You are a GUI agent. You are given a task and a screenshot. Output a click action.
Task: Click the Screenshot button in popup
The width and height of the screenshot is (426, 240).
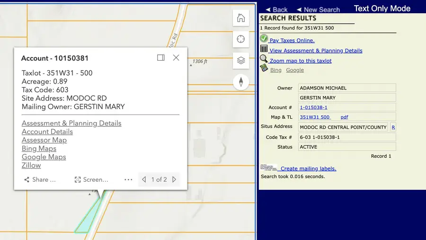pyautogui.click(x=91, y=180)
